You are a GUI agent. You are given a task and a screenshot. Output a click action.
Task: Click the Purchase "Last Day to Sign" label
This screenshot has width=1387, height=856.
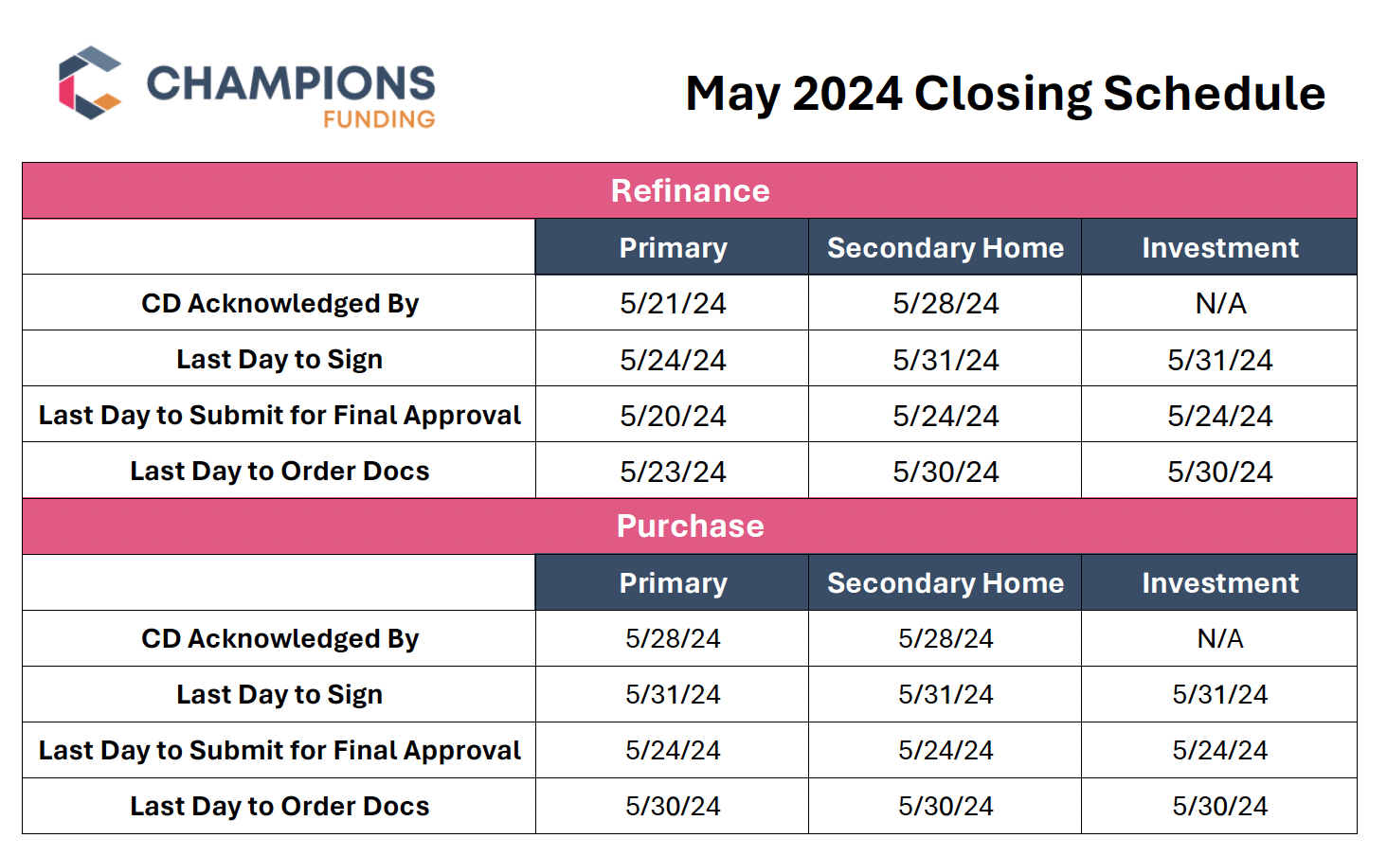[x=279, y=695]
